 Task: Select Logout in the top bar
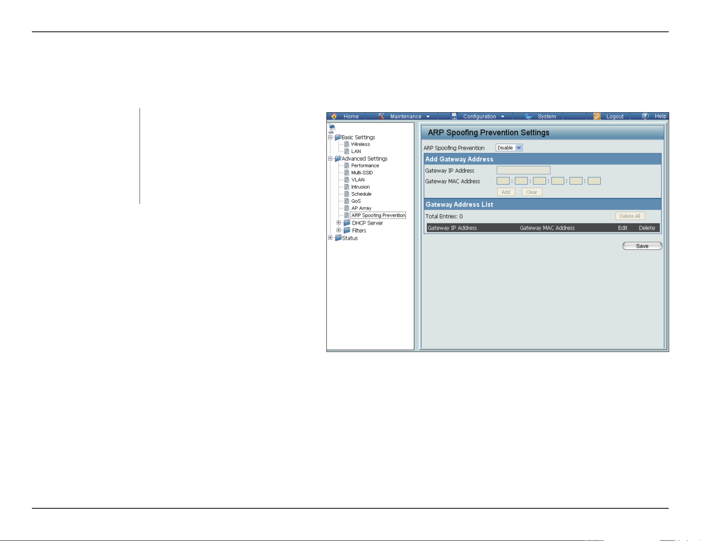615,117
